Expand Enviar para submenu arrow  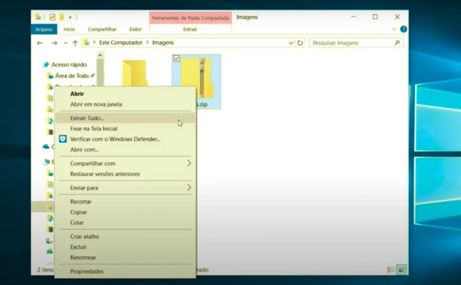point(189,187)
